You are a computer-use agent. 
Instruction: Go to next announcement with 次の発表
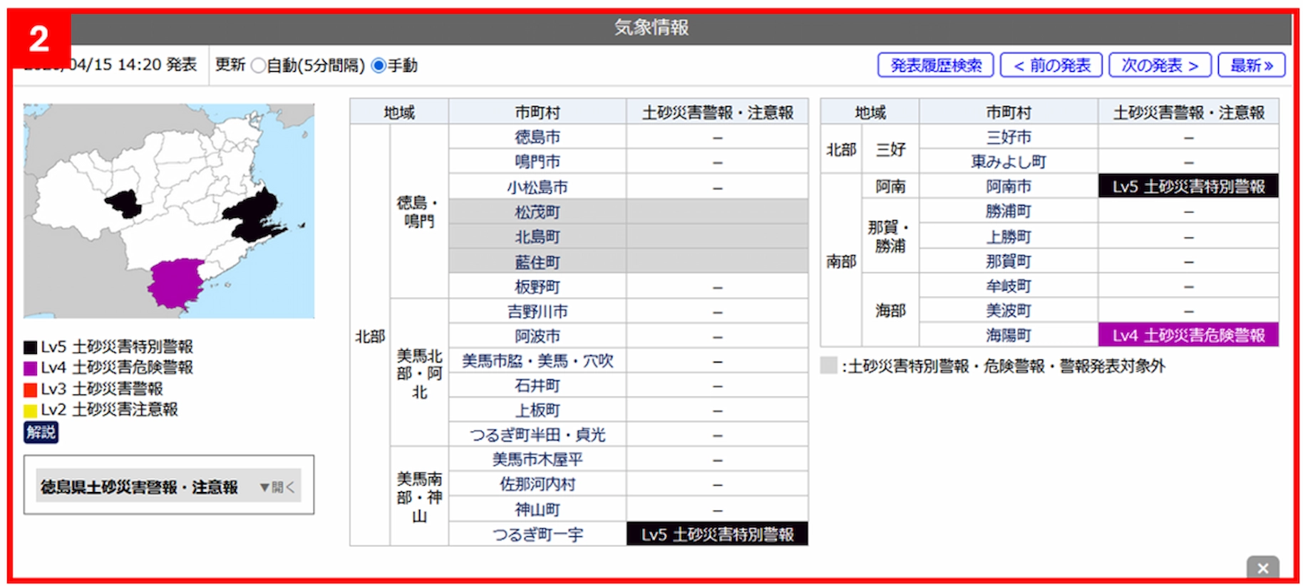1160,65
